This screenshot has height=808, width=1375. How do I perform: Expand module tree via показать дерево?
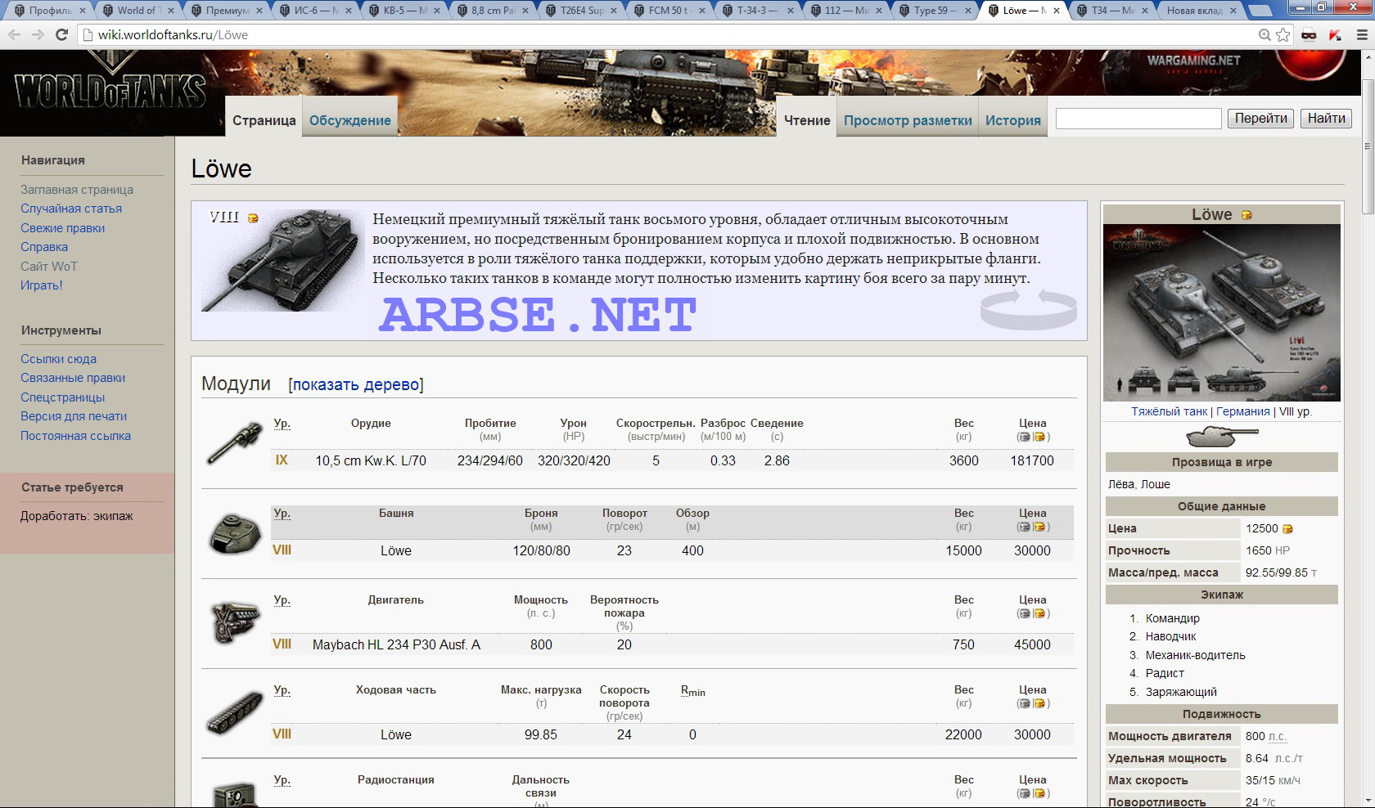(x=356, y=384)
